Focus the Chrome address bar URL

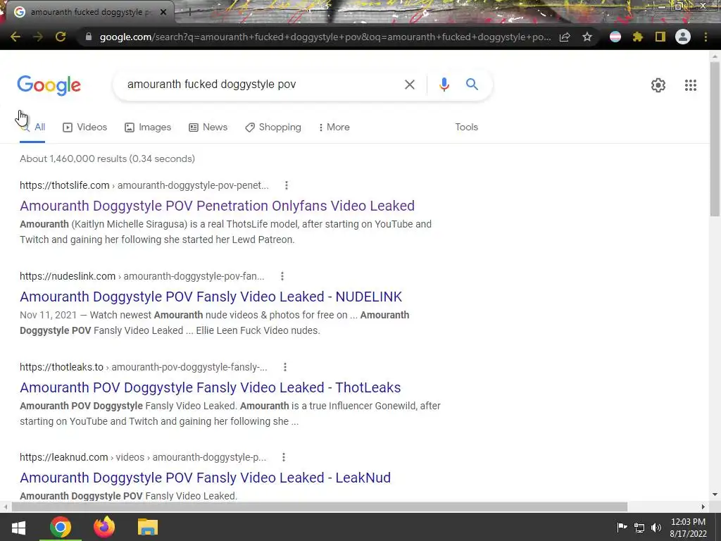coord(325,37)
